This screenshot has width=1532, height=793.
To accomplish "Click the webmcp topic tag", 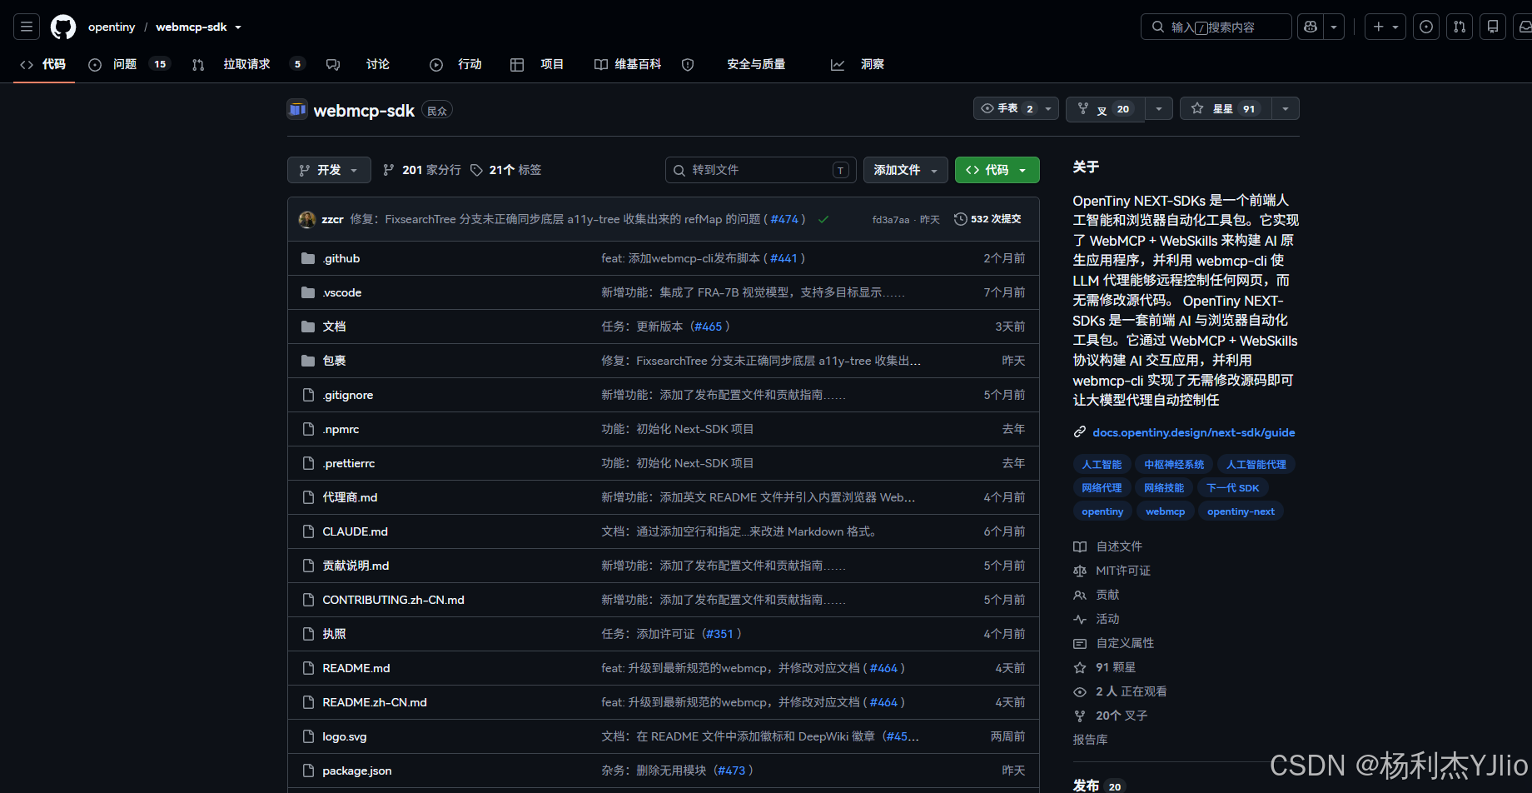I will [1165, 511].
